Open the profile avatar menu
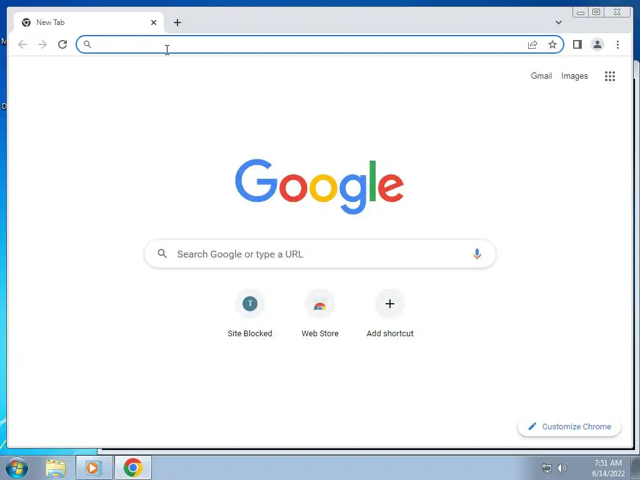This screenshot has height=480, width=640. tap(597, 44)
